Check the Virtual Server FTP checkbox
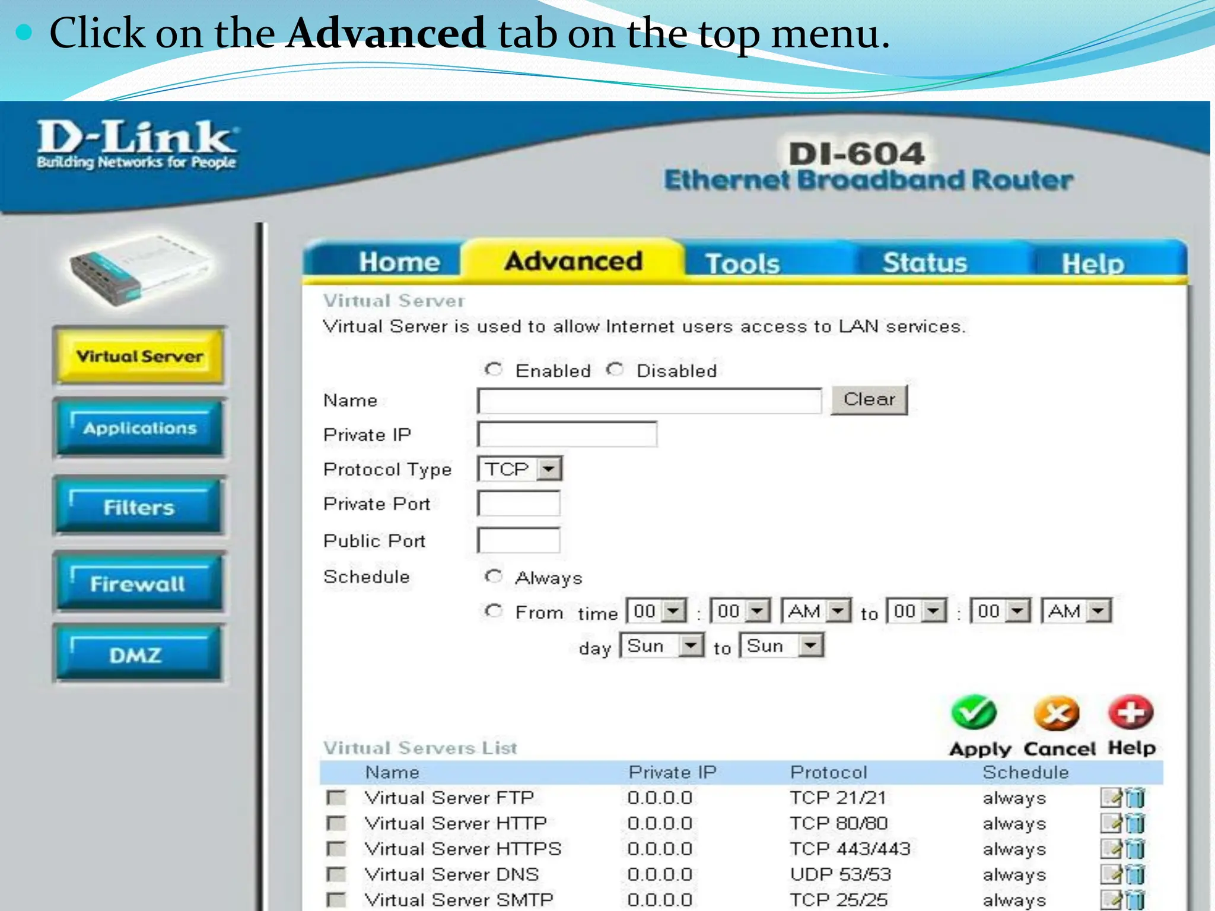Screen dimensions: 1215x911 click(x=336, y=798)
